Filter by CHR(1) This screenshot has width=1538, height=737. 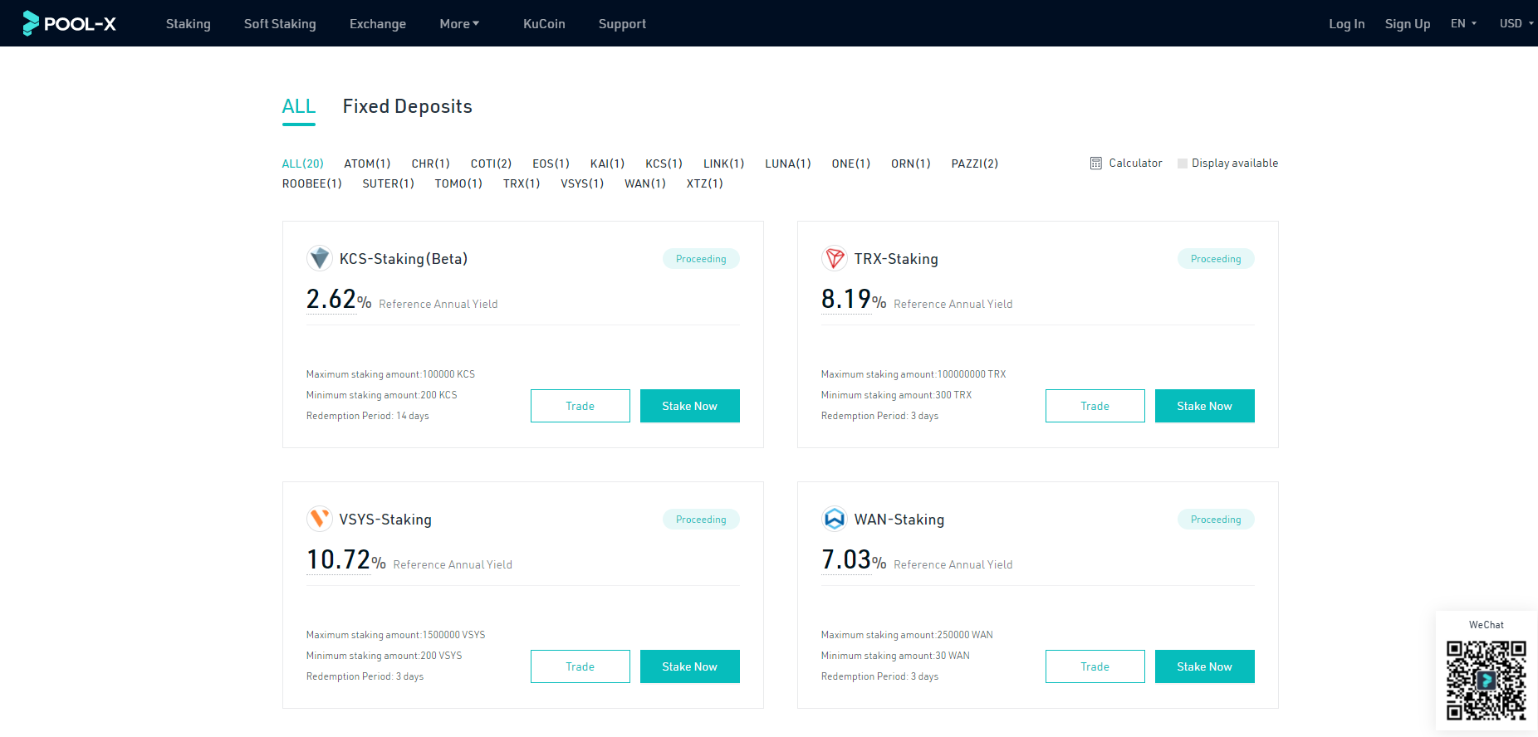click(x=431, y=164)
